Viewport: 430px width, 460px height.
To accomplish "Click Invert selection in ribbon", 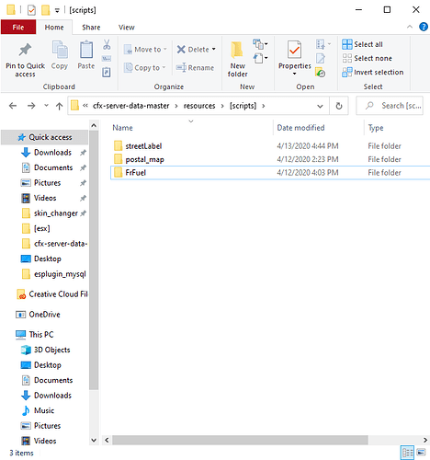I will [x=373, y=73].
